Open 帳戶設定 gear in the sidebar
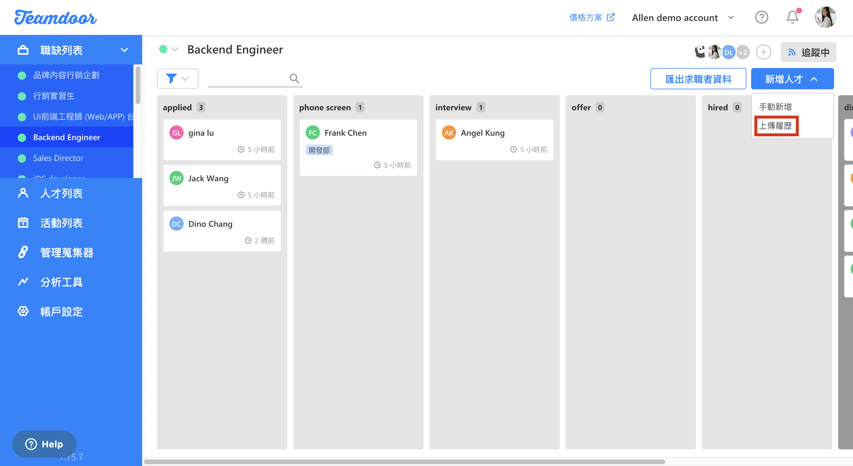 click(x=23, y=311)
